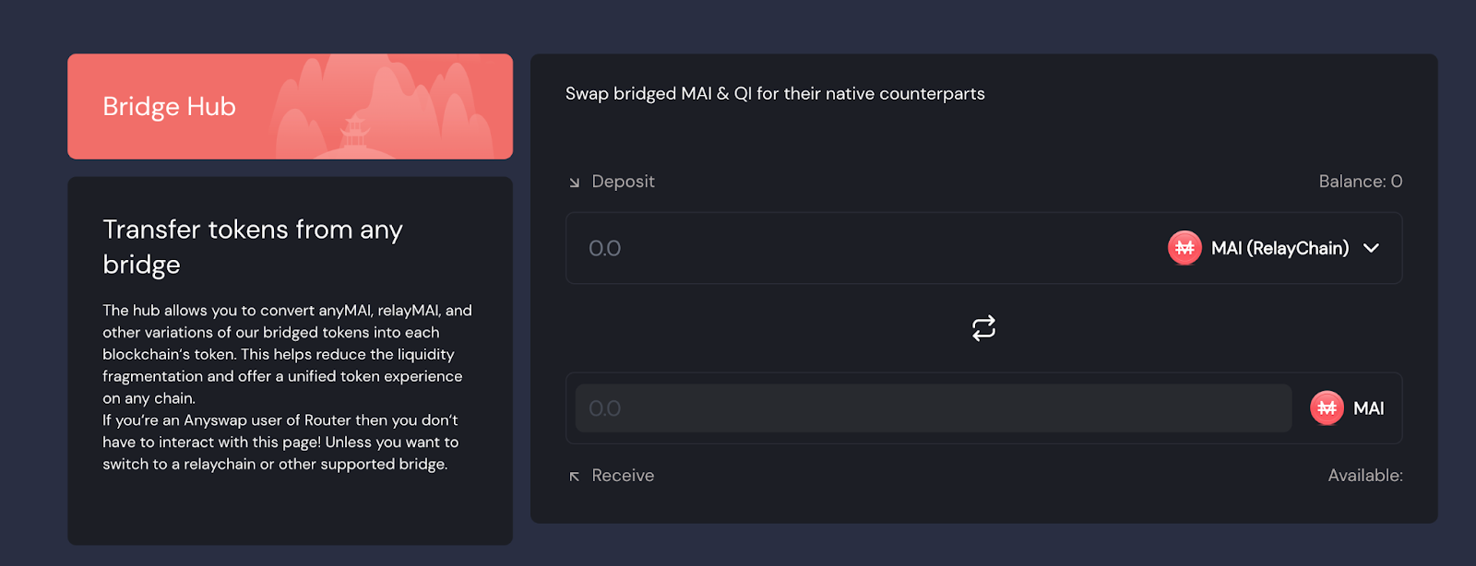Click the Available: label
Image resolution: width=1476 pixels, height=566 pixels.
click(1364, 476)
